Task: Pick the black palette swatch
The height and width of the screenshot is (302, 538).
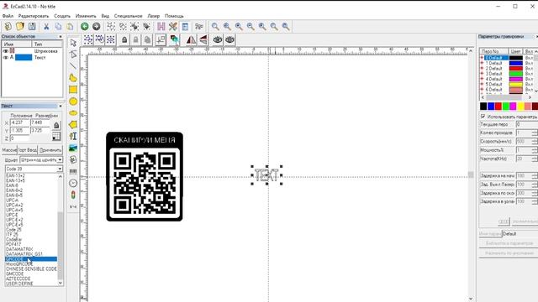Action: tap(483, 107)
